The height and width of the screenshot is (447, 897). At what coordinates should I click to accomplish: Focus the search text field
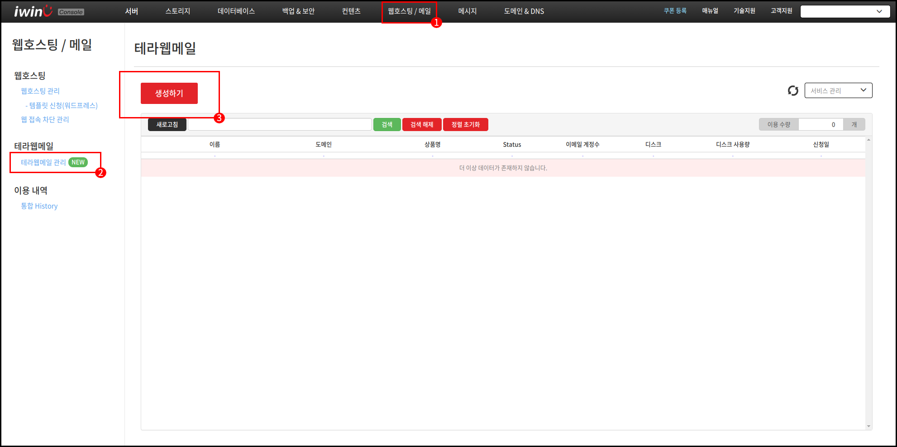(280, 124)
